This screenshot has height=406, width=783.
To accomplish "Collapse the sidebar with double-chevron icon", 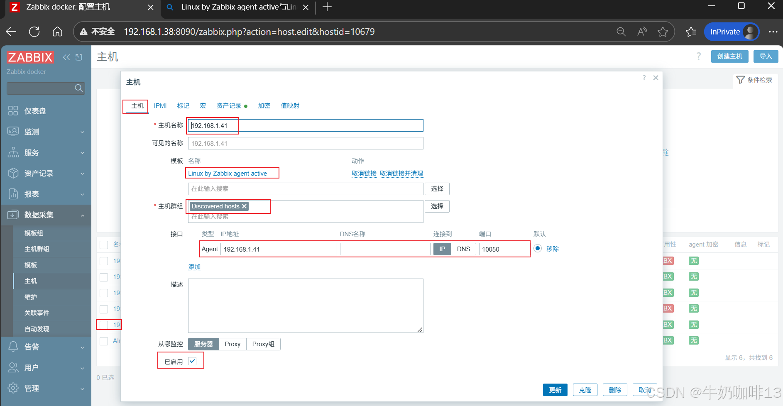I will tap(66, 57).
